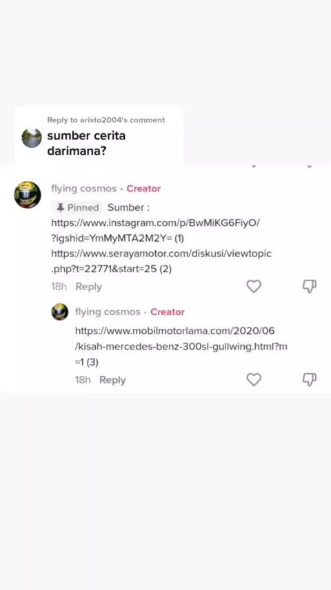Open the instagram.com source link

[x=156, y=230]
